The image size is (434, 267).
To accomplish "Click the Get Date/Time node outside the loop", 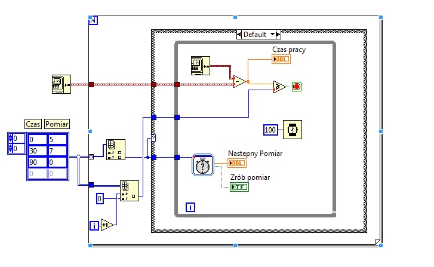I will 61,84.
